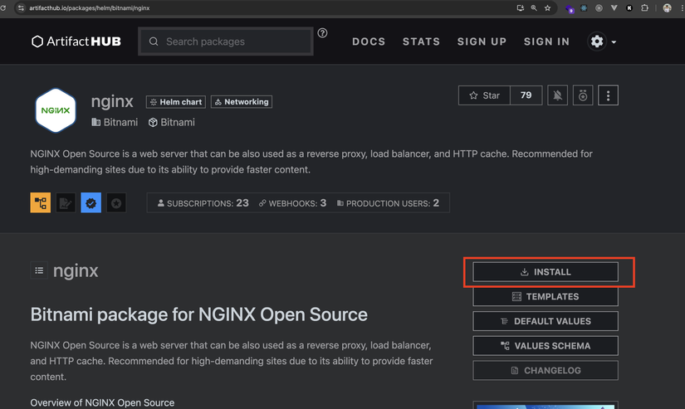Open the CHANGELOG
The image size is (685, 409).
coord(546,370)
